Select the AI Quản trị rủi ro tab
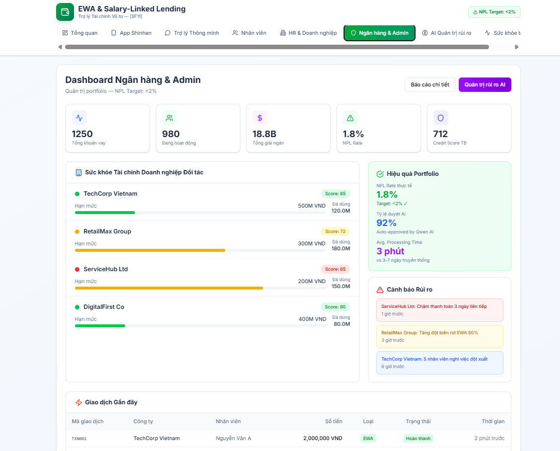Image resolution: width=560 pixels, height=451 pixels. (447, 33)
